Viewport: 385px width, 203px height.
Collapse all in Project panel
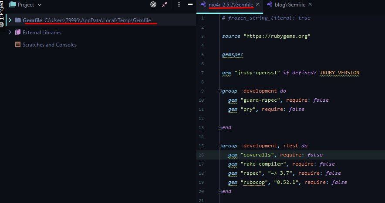(165, 4)
